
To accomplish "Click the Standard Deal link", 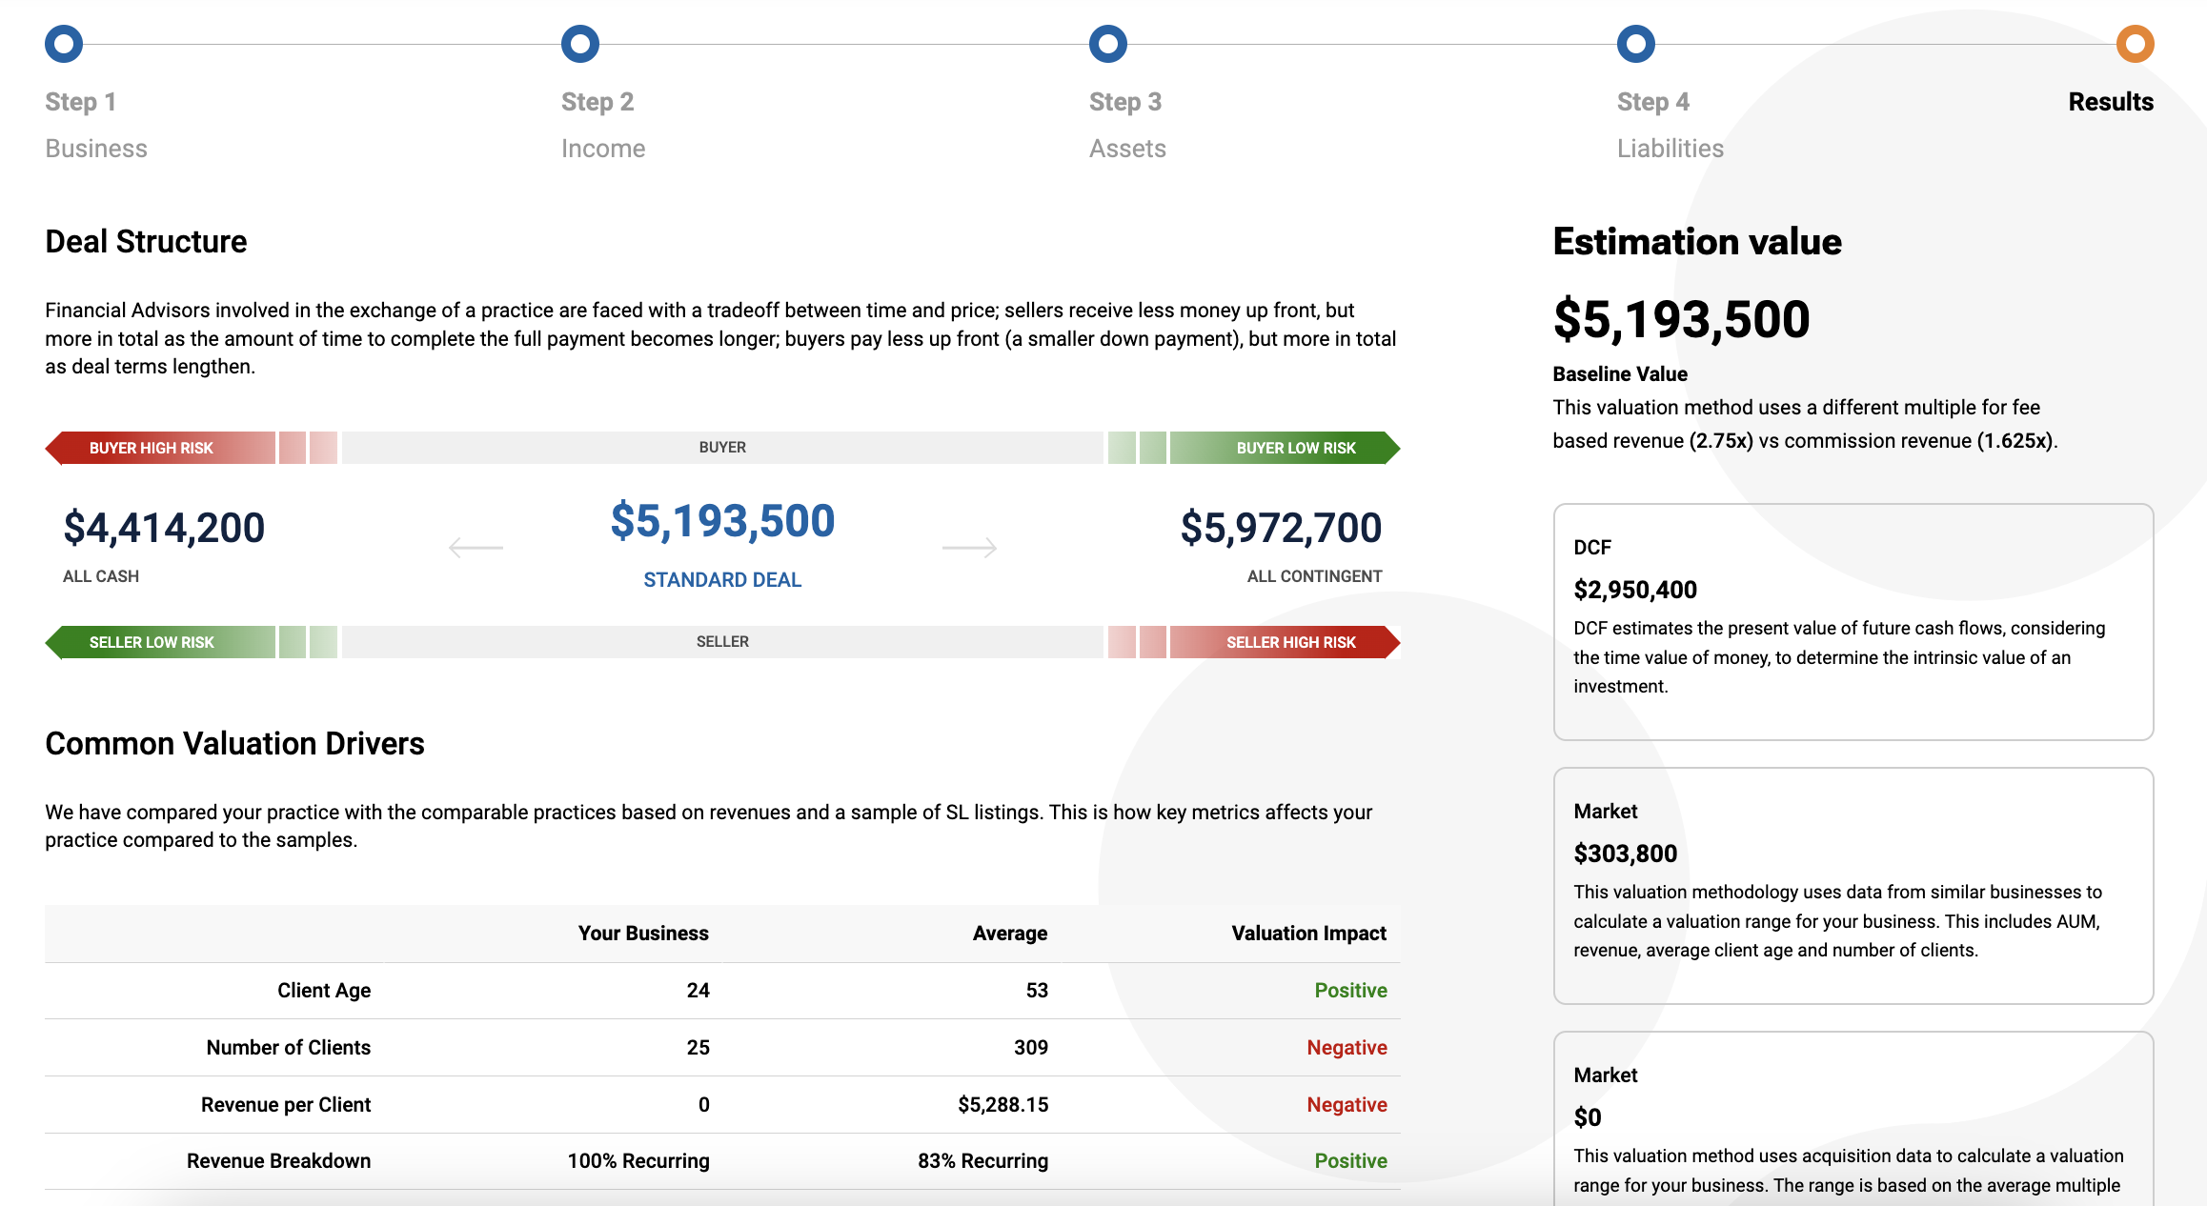I will (x=722, y=580).
